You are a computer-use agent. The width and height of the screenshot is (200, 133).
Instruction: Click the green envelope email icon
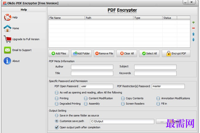(7, 50)
